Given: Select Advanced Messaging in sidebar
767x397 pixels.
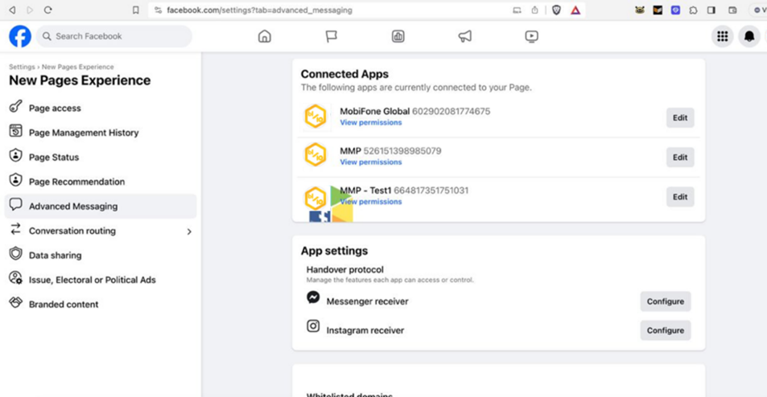Looking at the screenshot, I should tap(73, 207).
